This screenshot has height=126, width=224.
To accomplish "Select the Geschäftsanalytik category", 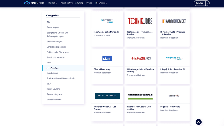I will click(54, 42).
